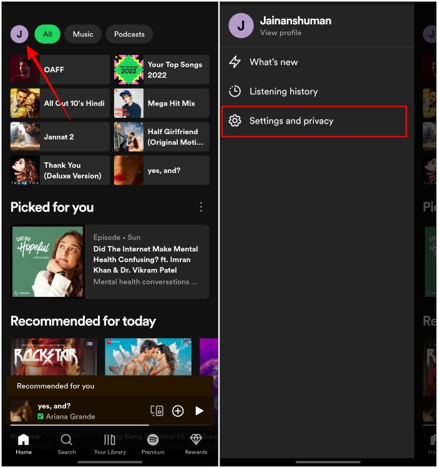This screenshot has height=468, width=438.
Task: Open the Half Girlfriend soundtrack tile
Action: pyautogui.click(x=162, y=137)
